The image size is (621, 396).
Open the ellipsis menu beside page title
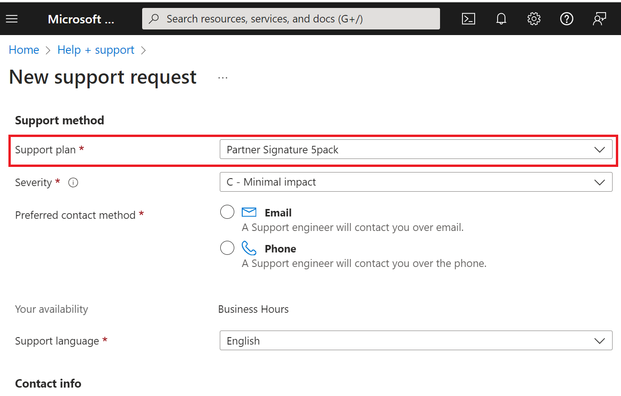pyautogui.click(x=223, y=78)
